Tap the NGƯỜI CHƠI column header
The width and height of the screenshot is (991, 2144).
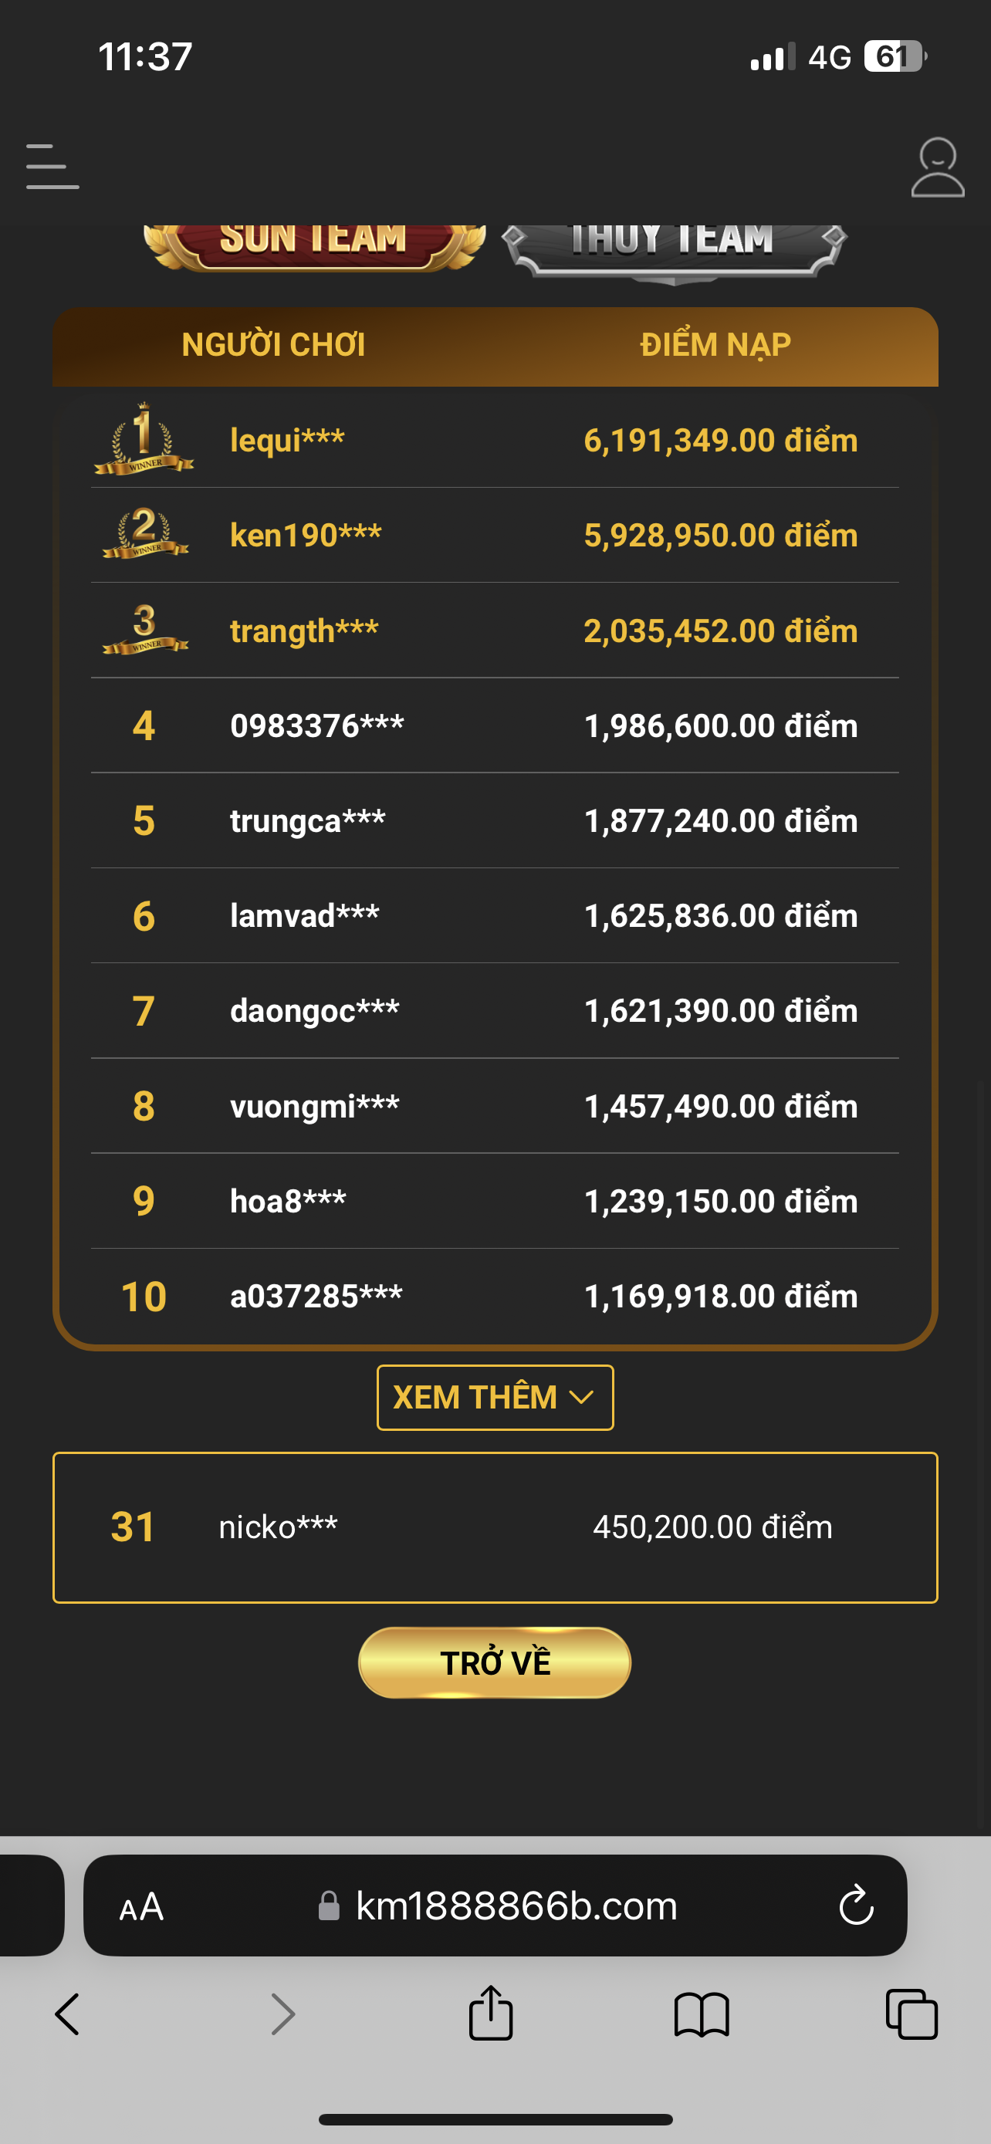click(273, 344)
